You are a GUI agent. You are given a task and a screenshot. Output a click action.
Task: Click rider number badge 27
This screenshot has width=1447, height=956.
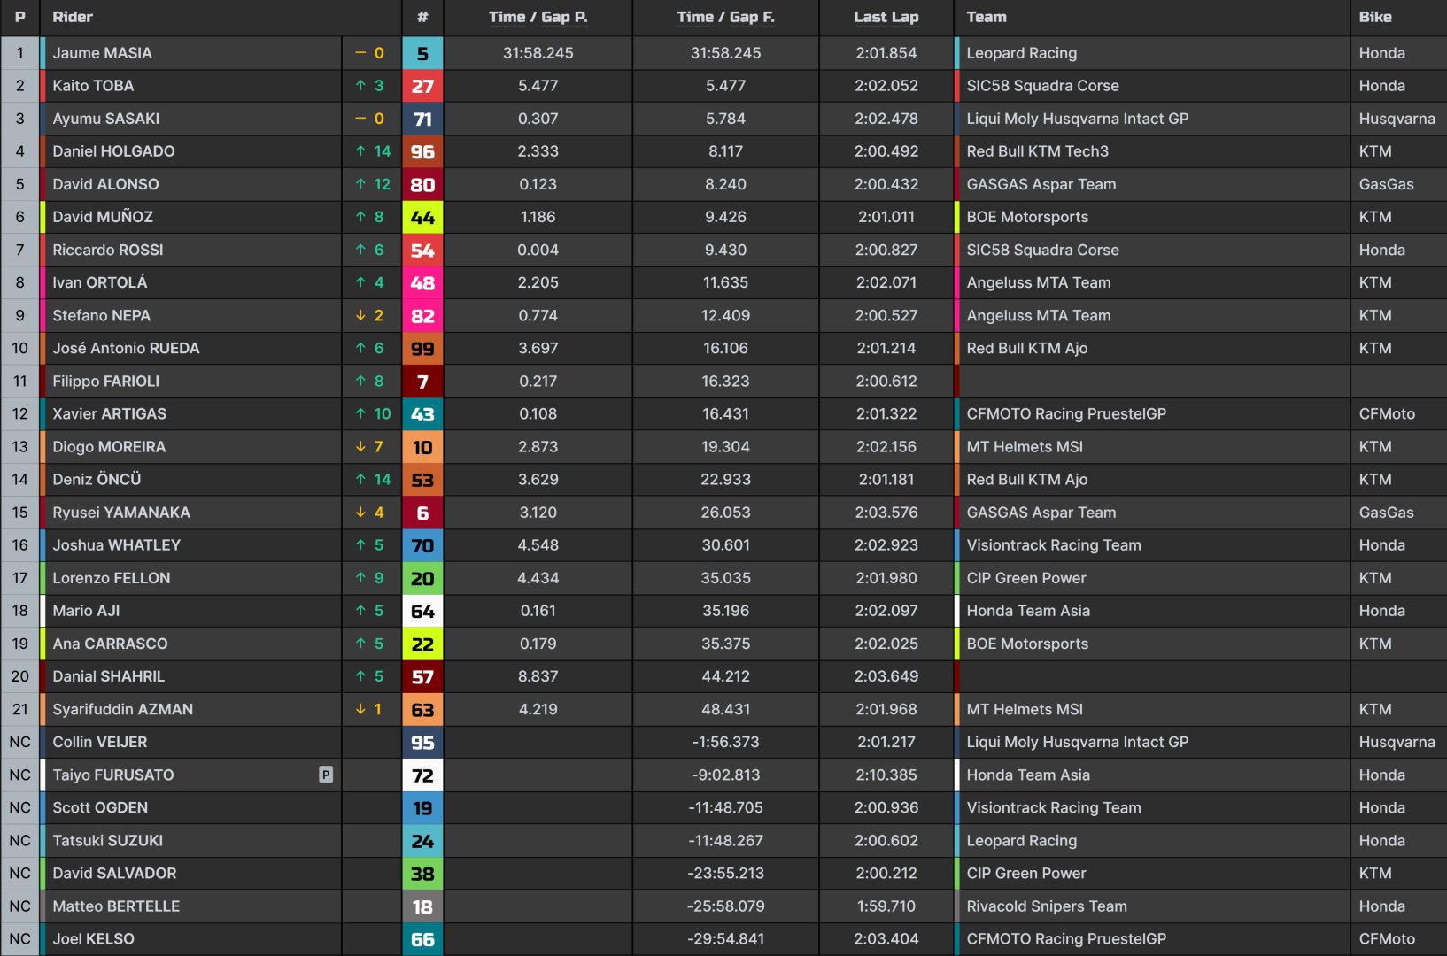pos(422,86)
